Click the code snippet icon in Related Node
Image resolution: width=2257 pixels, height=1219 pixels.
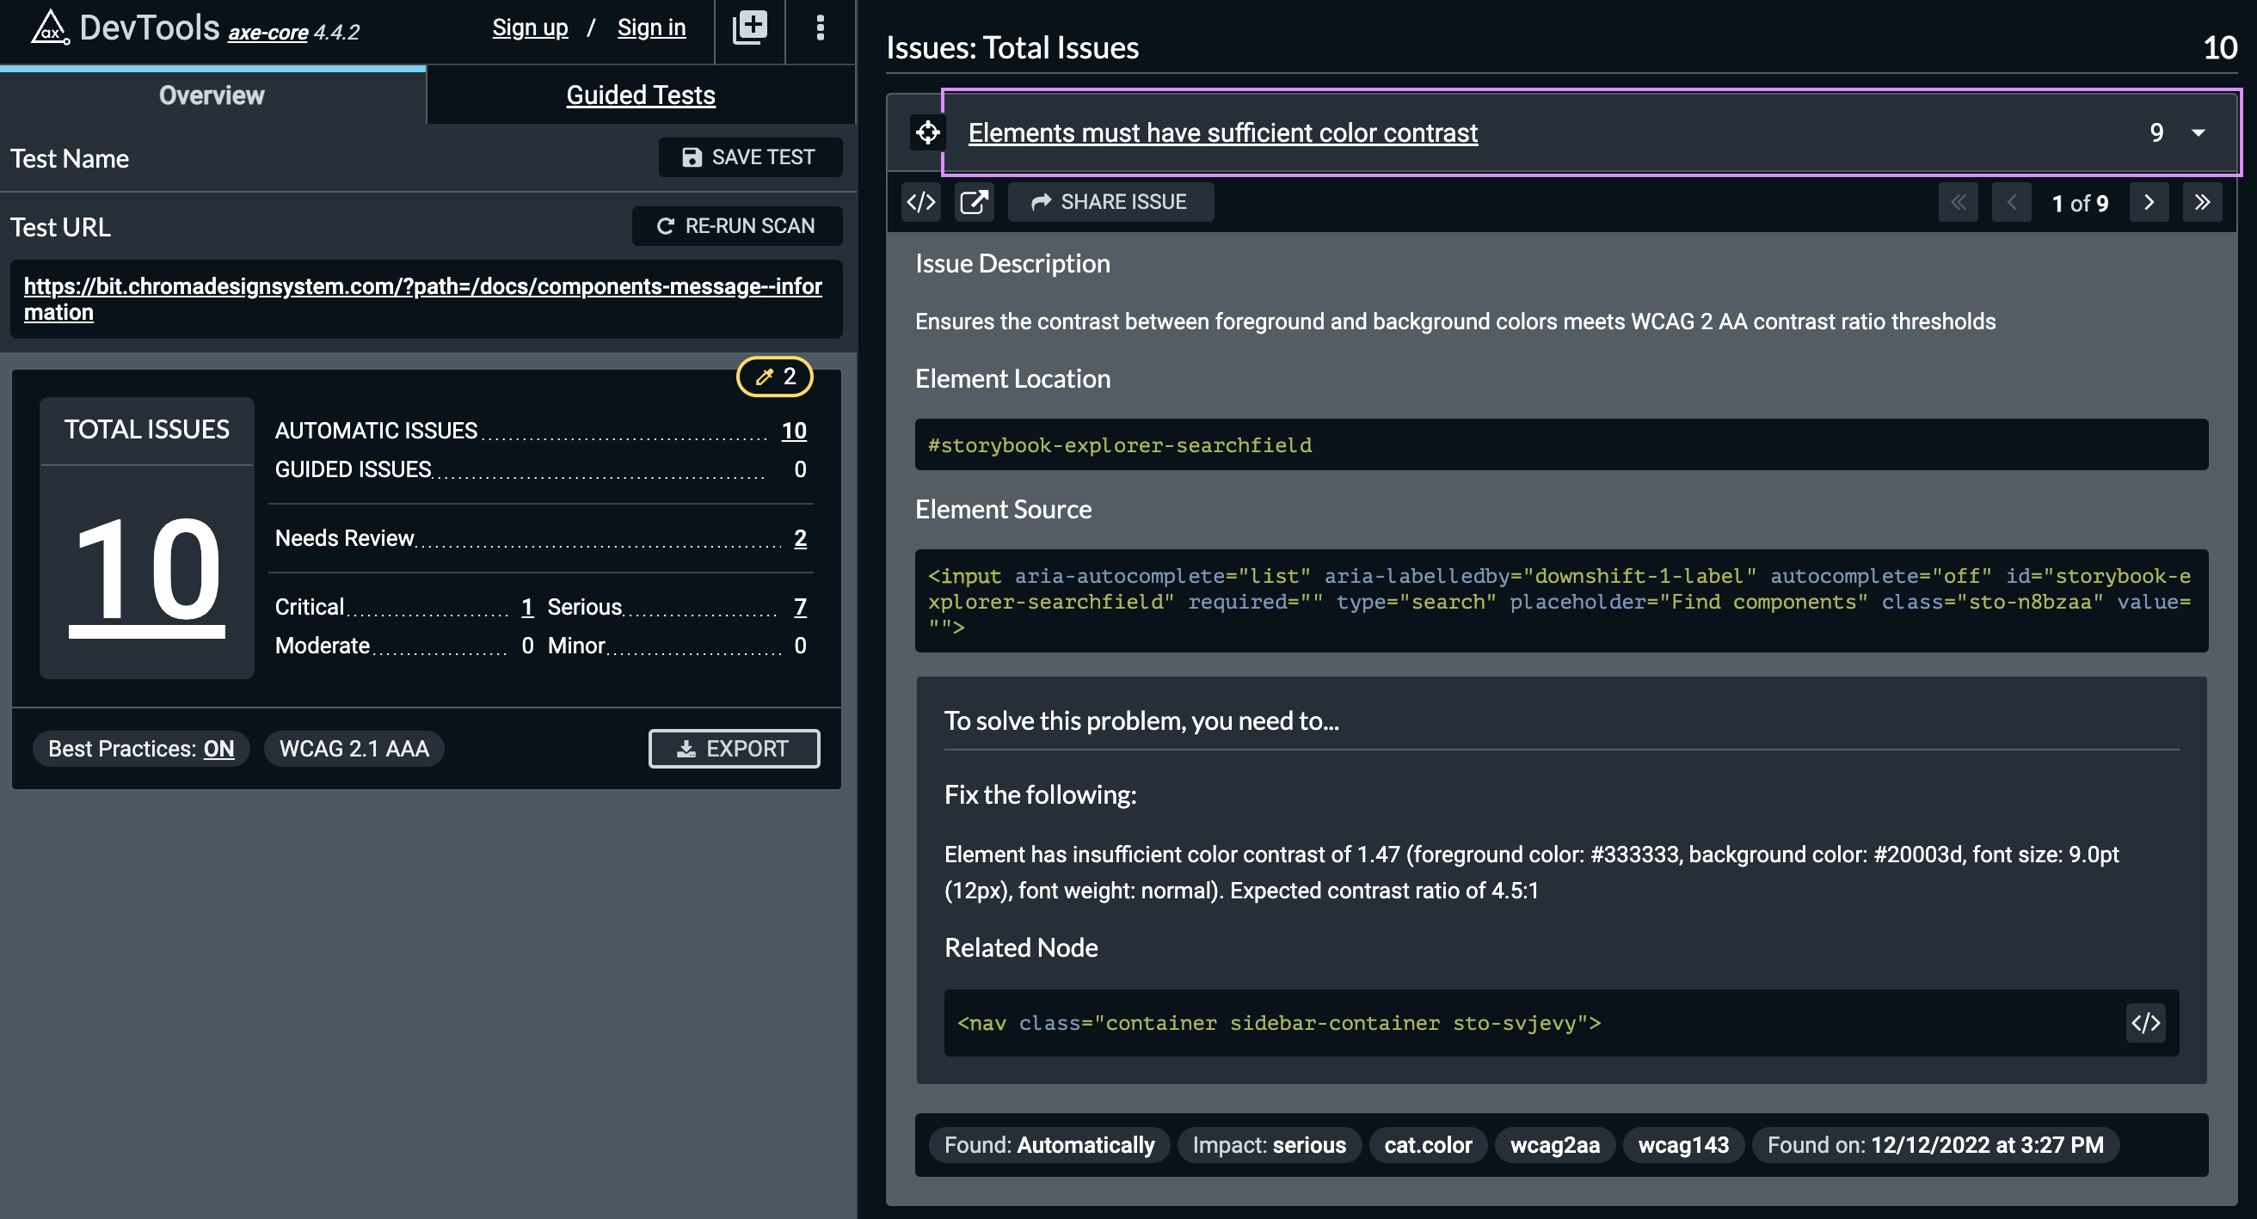(2146, 1022)
